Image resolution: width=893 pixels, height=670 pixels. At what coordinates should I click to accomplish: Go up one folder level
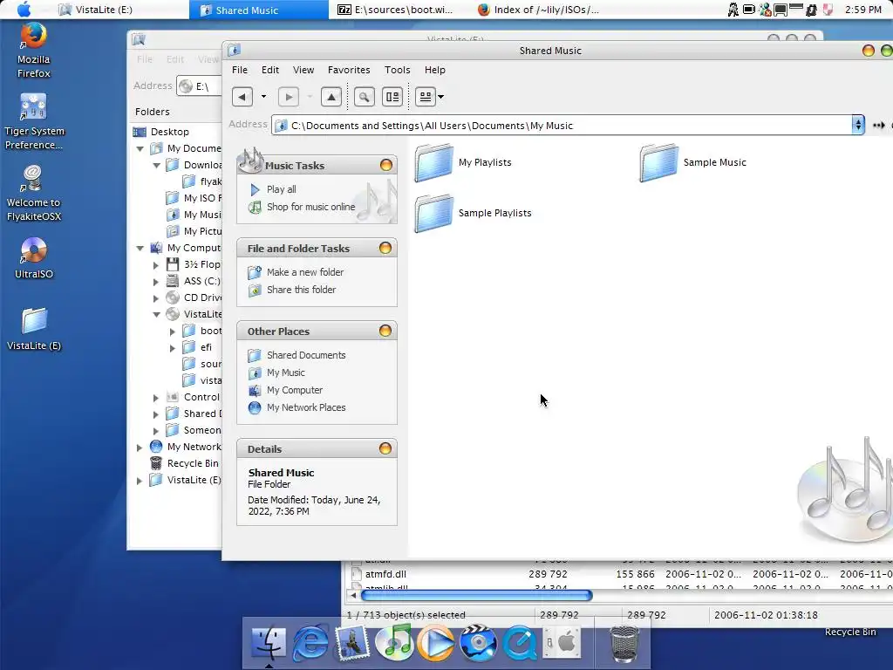click(x=331, y=97)
